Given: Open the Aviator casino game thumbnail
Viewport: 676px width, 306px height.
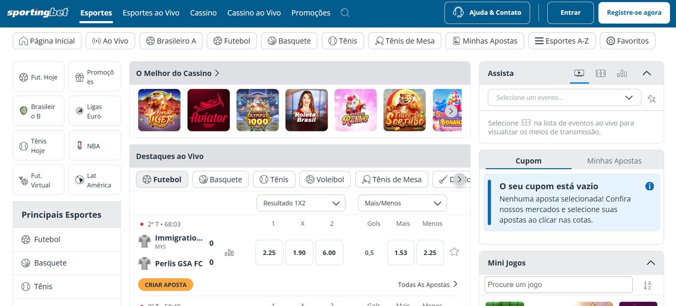Looking at the screenshot, I should tap(209, 110).
